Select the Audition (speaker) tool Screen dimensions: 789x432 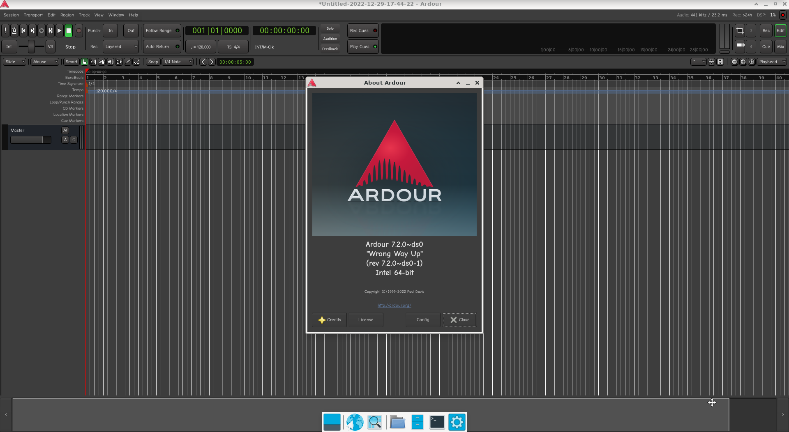111,62
